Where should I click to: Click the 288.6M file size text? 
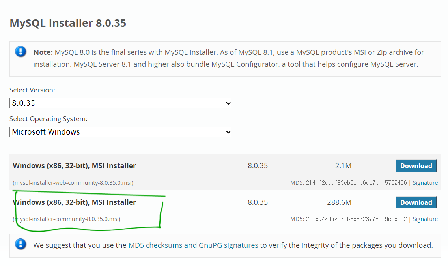click(339, 202)
